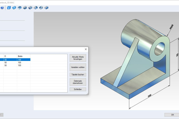The image size is (179, 119).
Task: Select the seventh view cube toolbar icon
Action: point(41,8)
